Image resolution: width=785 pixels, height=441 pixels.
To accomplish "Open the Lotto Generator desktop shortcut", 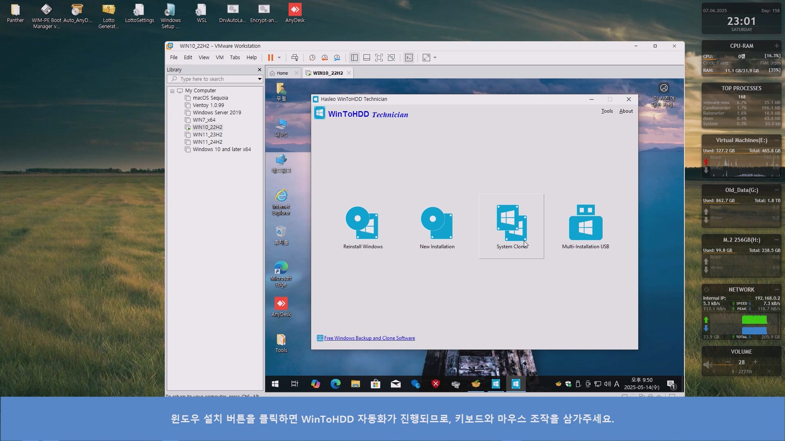I will coord(108,16).
